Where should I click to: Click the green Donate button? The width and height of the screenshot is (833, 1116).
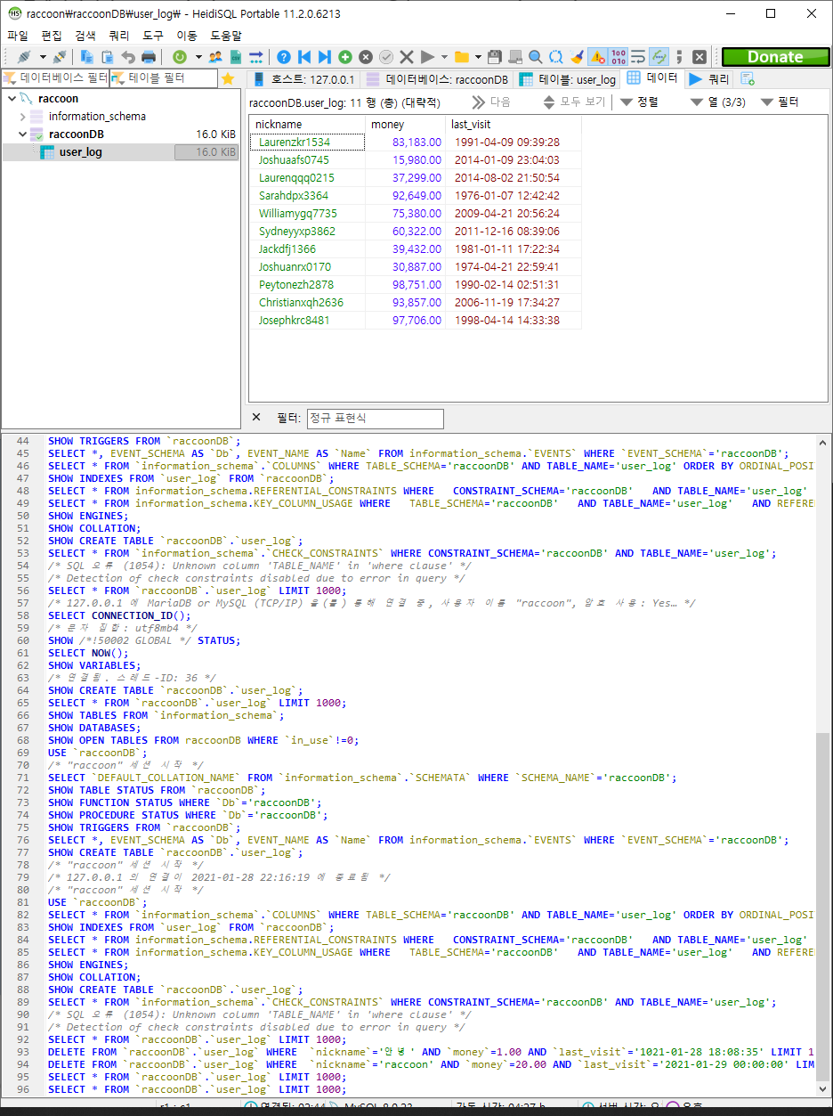click(x=775, y=56)
